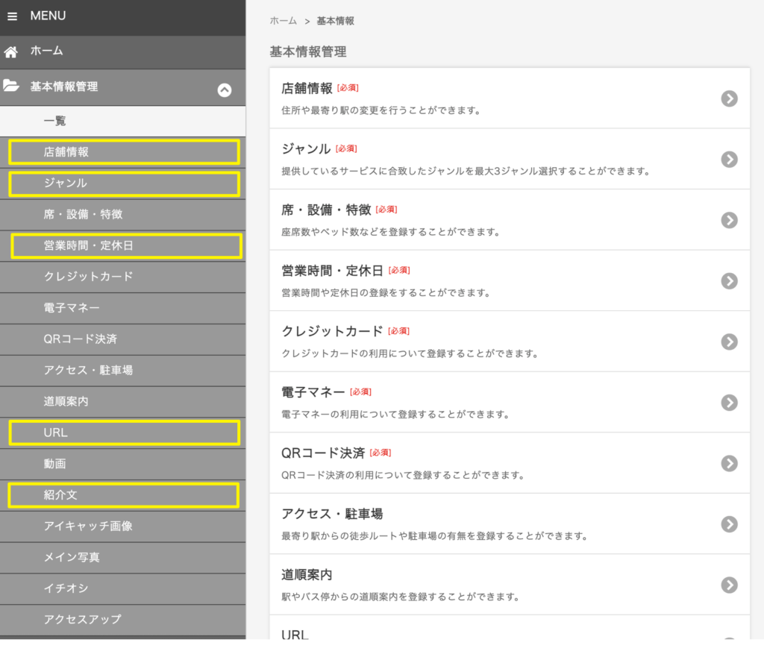Click the arrow icon on the ジャンル card
The height and width of the screenshot is (660, 764).
[729, 159]
